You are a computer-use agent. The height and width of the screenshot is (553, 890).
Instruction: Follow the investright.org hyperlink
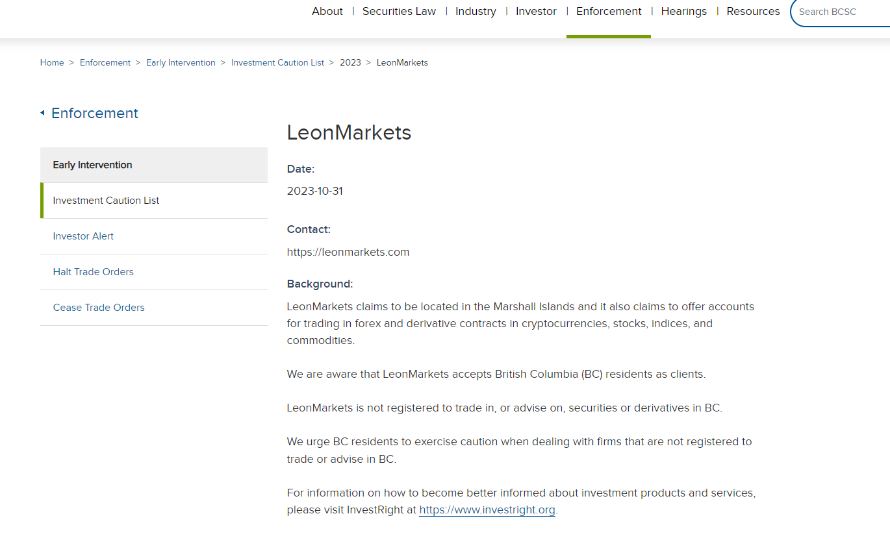click(487, 510)
